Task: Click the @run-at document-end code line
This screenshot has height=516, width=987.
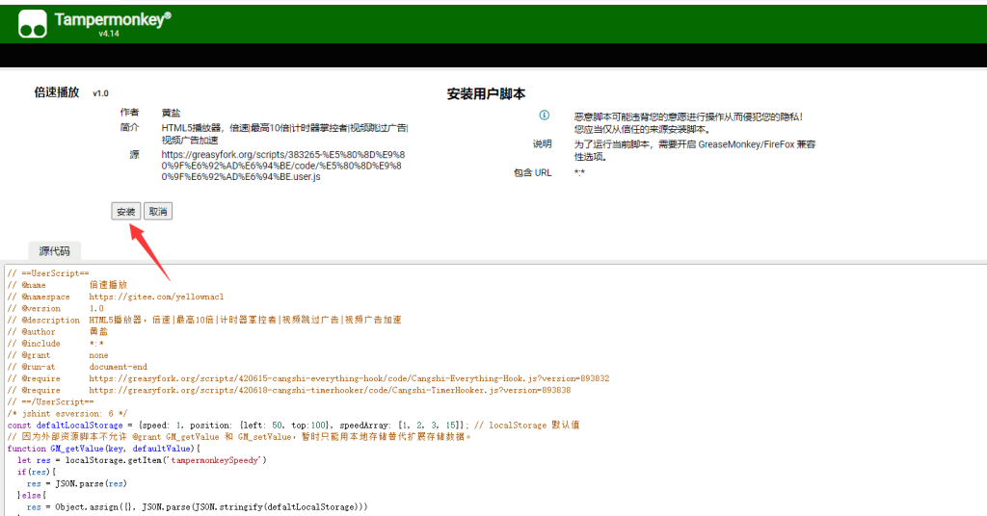Action: (x=77, y=367)
